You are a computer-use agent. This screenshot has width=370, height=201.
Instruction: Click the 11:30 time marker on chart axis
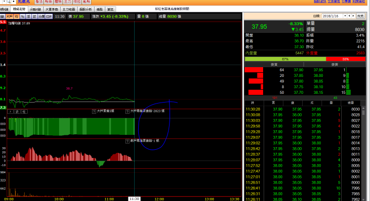134,199
